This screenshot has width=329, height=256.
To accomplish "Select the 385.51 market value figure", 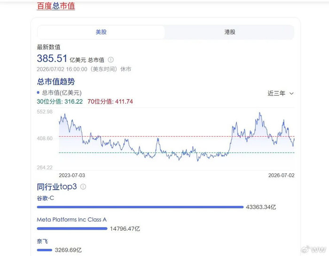I will 52,58.
